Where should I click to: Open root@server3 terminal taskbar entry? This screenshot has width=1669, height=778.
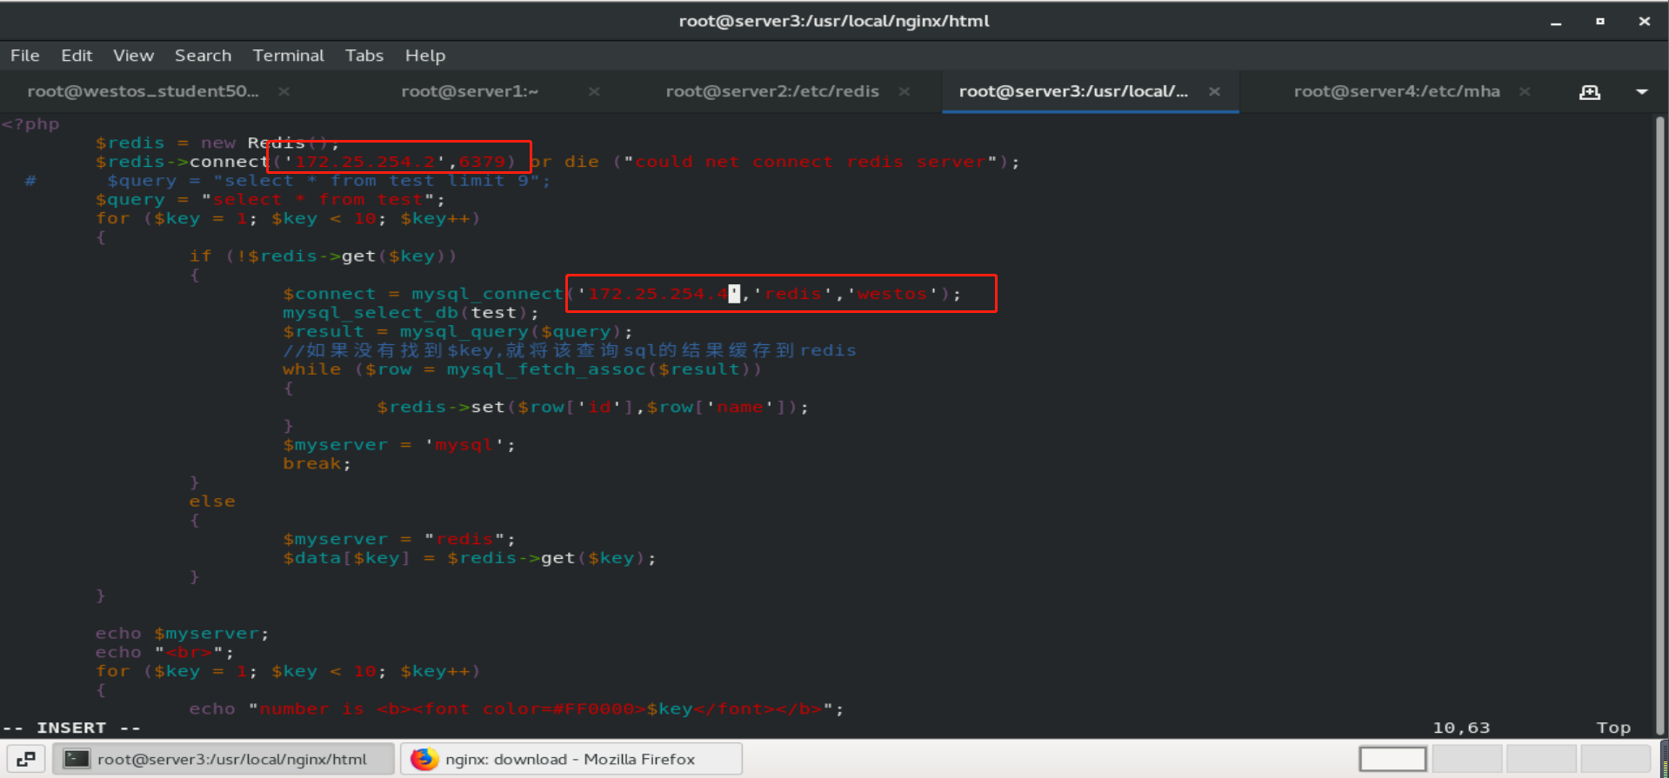(224, 759)
